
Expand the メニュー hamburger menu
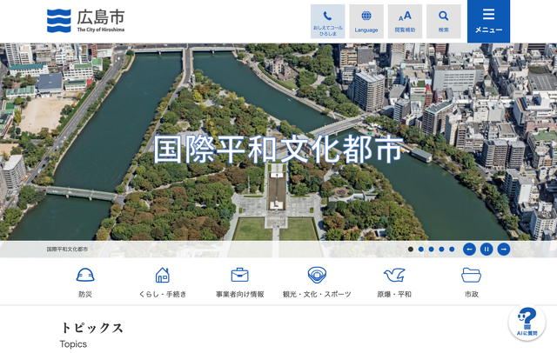[488, 22]
